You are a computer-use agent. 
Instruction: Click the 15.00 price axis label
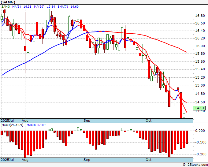(200, 85)
